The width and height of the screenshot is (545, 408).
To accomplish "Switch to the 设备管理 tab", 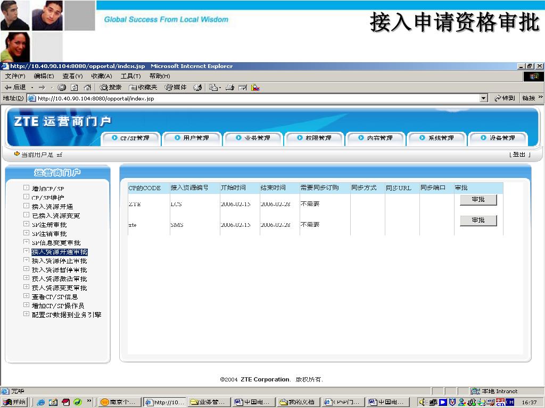I will point(498,138).
